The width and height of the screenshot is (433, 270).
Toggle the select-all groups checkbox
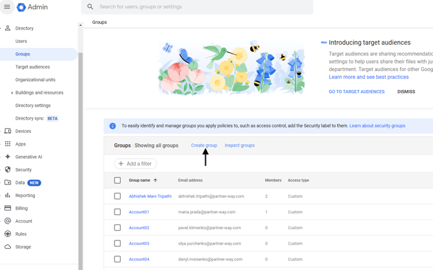point(117,181)
